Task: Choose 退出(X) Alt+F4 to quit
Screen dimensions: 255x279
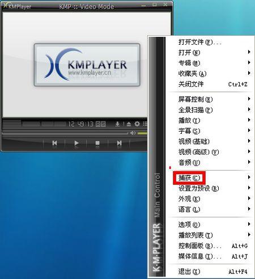Action: (x=210, y=272)
